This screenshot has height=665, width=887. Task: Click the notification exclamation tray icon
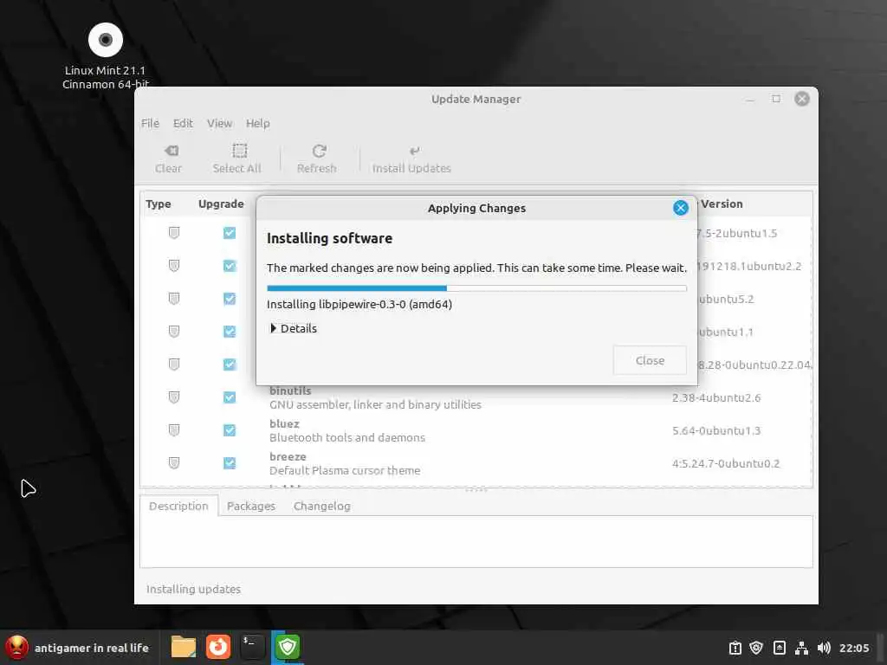[x=735, y=648]
